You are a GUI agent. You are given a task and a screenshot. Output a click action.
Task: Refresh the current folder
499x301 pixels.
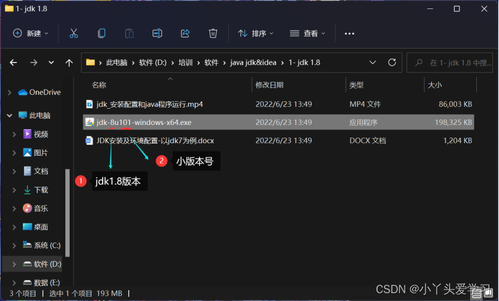coord(392,62)
